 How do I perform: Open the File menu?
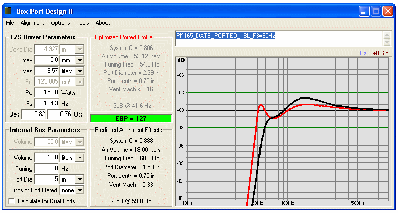pyautogui.click(x=10, y=23)
